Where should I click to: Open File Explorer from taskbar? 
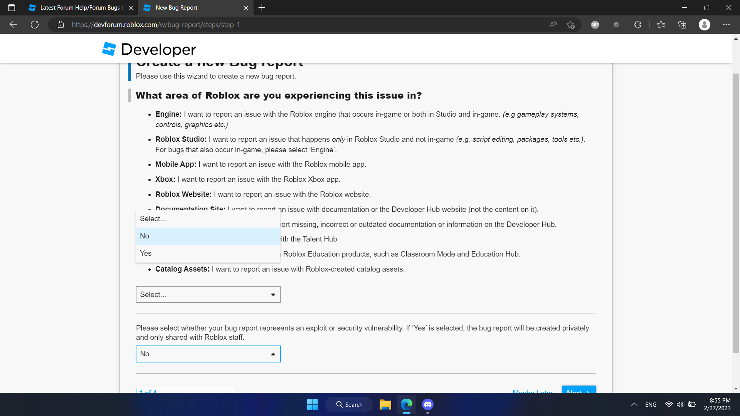coord(385,404)
